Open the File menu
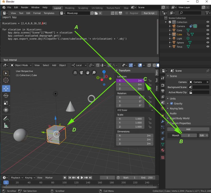Image resolution: width=211 pixels, height=193 pixels. [x=9, y=7]
